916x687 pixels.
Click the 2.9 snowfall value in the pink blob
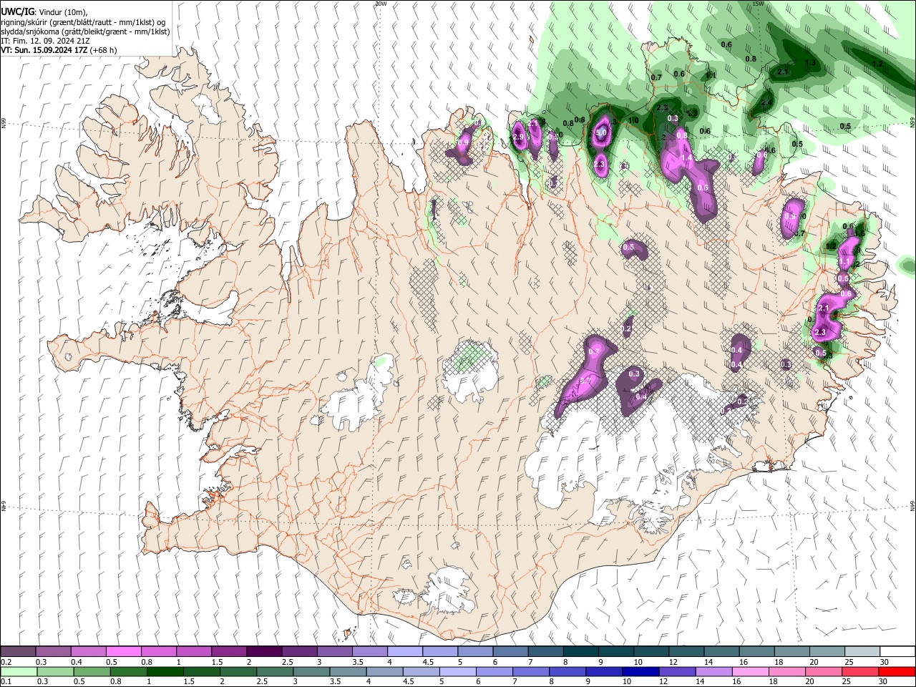[x=519, y=137]
